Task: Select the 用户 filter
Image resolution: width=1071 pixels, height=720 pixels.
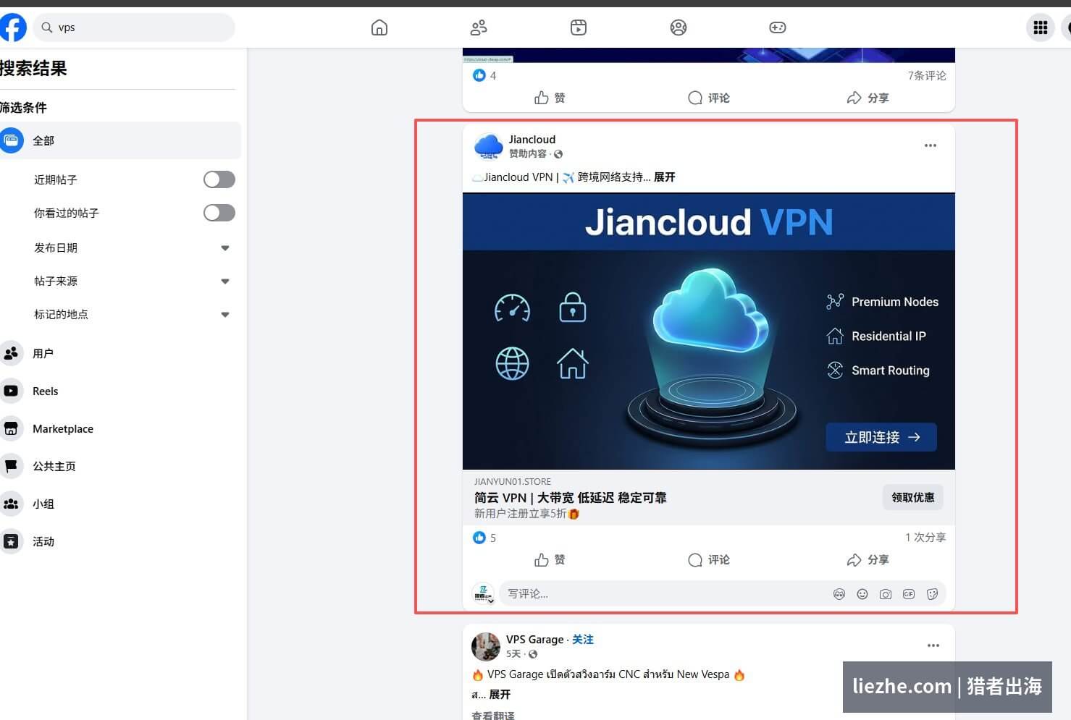Action: (x=119, y=353)
